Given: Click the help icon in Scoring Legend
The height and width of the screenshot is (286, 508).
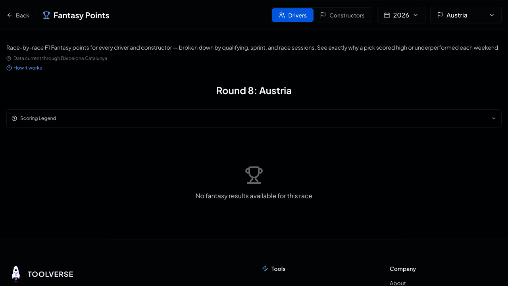Looking at the screenshot, I should (14, 118).
